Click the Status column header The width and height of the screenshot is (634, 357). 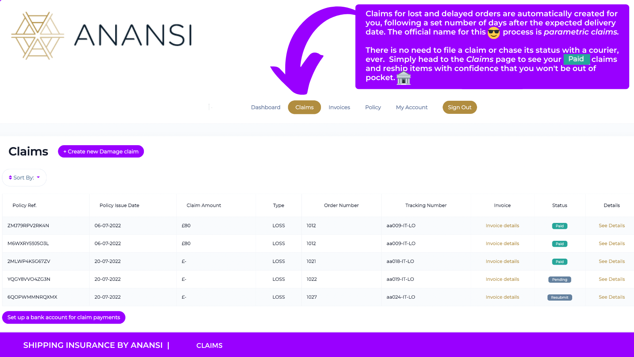(x=560, y=205)
